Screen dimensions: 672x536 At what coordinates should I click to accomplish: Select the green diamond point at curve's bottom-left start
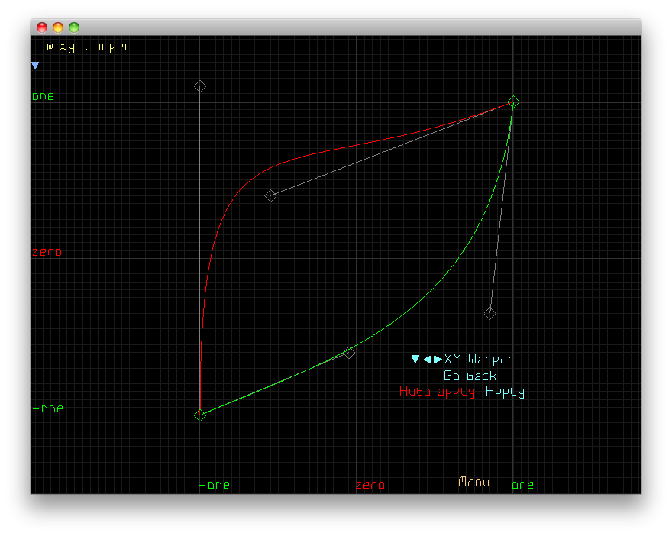tap(200, 415)
